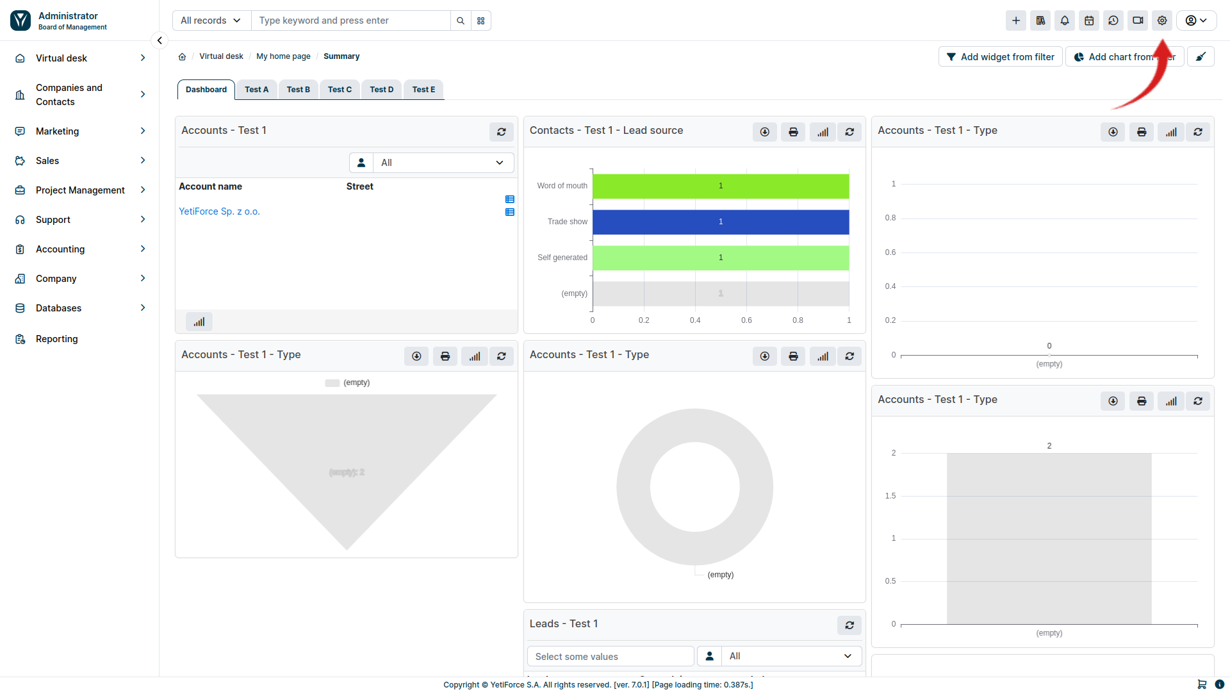Image resolution: width=1230 pixels, height=692 pixels.
Task: Click the Word of mouth green bar
Action: [721, 186]
